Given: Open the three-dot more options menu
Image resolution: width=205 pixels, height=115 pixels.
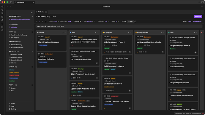Looking at the screenshot, I should (x=202, y=6).
